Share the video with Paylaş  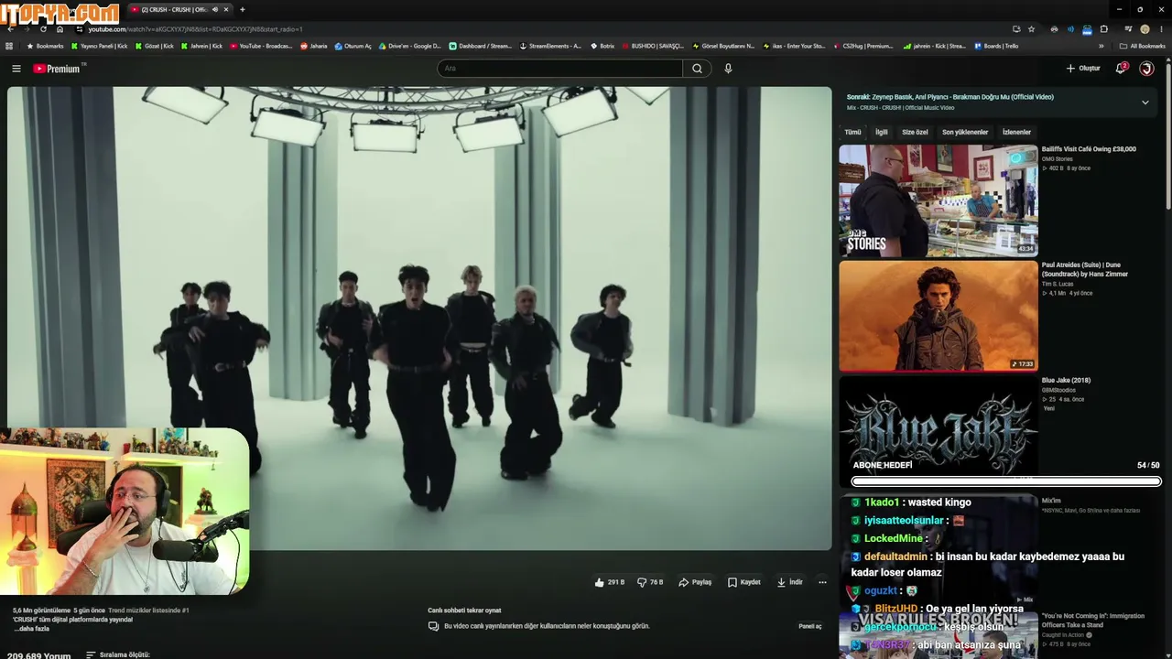point(695,582)
